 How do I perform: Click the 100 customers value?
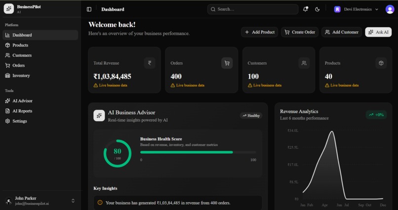coord(253,77)
